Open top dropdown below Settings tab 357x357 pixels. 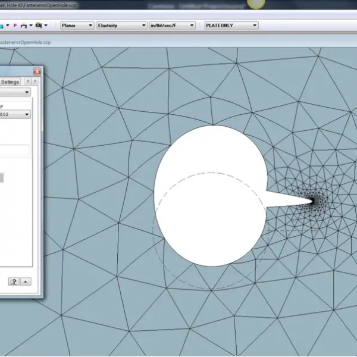coord(15,92)
